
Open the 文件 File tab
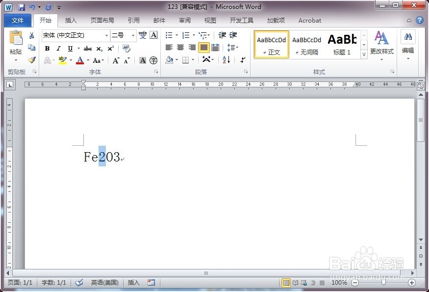pos(18,20)
